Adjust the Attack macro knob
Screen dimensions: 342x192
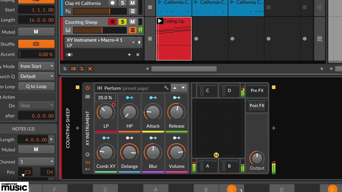tap(153, 112)
